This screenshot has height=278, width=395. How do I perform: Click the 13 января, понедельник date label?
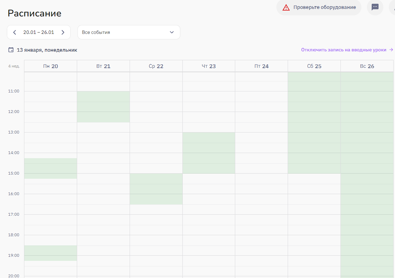(x=47, y=50)
